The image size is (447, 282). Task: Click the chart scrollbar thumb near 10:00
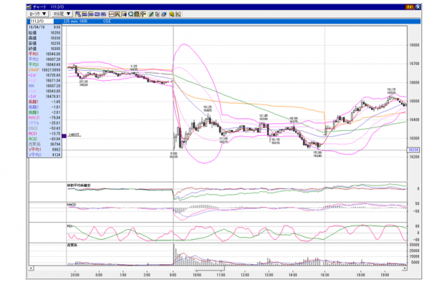coord(209,268)
